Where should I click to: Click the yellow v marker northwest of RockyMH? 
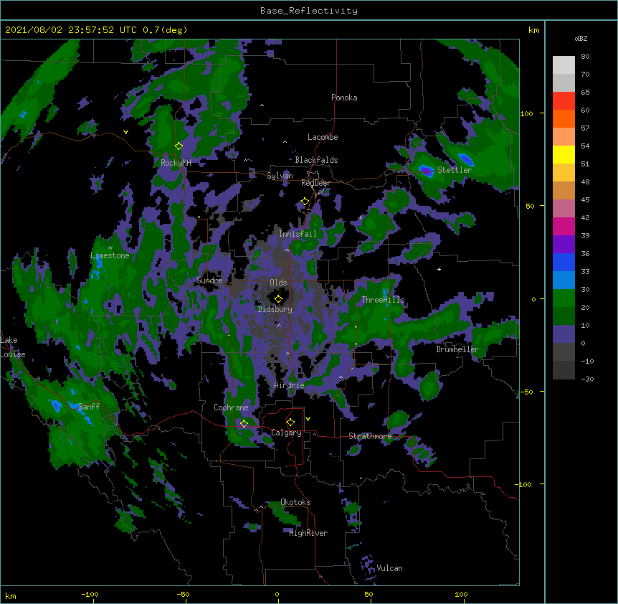click(x=125, y=132)
